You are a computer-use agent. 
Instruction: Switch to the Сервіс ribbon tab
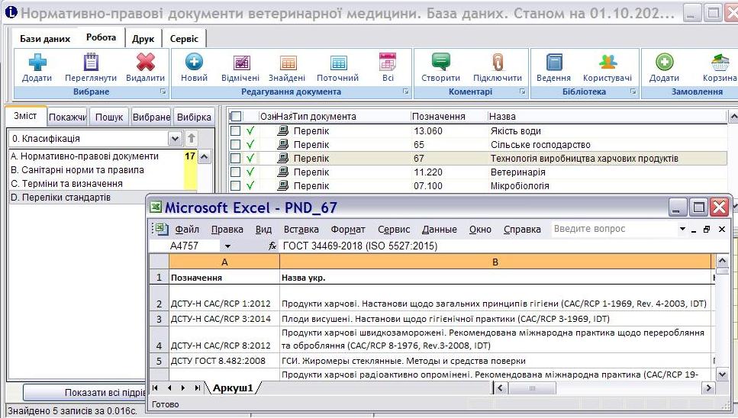coord(184,39)
